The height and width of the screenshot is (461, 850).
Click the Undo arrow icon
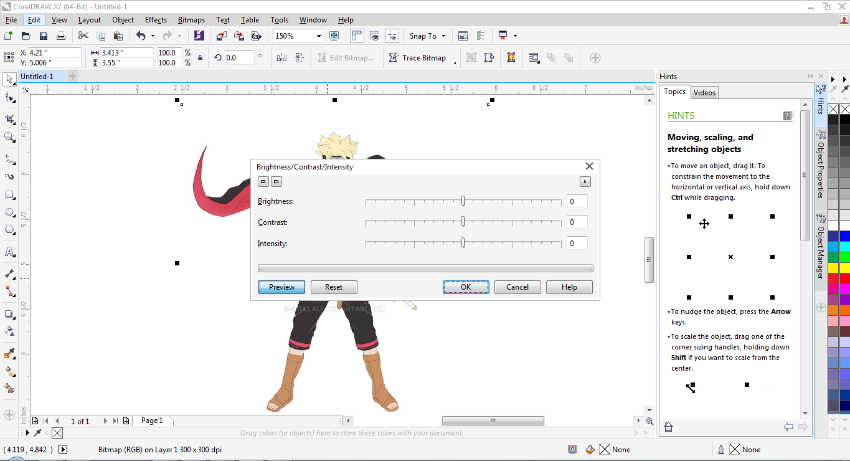(141, 36)
